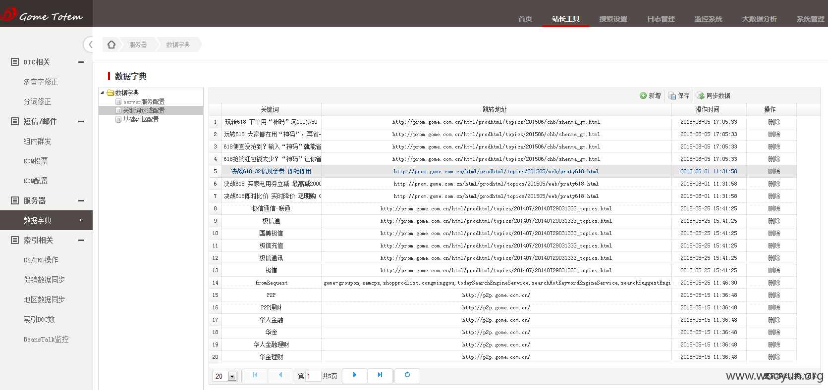
Task: Click the green 新增 add icon
Action: point(643,96)
